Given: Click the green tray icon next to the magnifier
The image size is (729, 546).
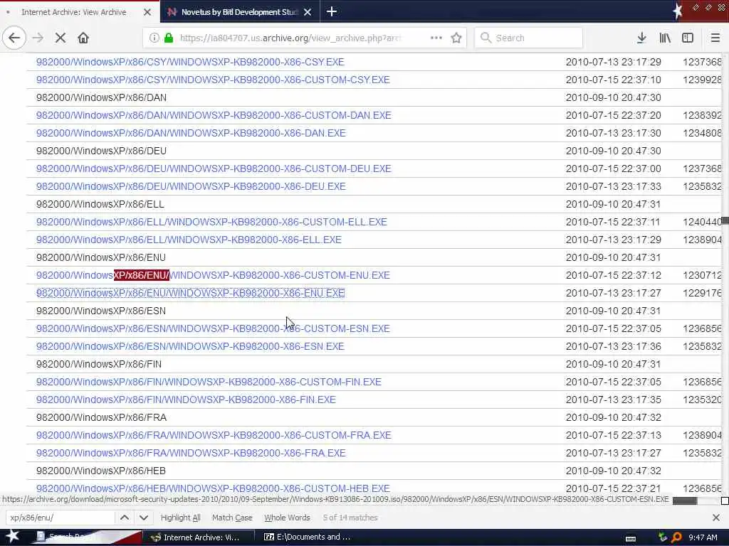Looking at the screenshot, I should 663,537.
